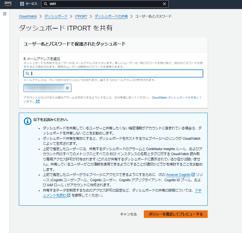Click the email address input field
Image resolution: width=242 pixels, height=233 pixels.
pyautogui.click(x=113, y=73)
